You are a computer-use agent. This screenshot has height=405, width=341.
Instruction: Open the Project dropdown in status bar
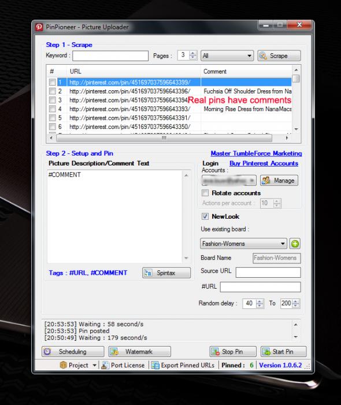point(78,365)
